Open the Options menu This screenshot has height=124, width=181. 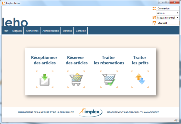pyautogui.click(x=67, y=31)
